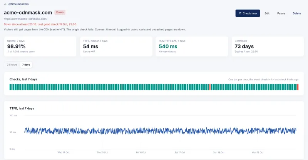Viewport: 308px width, 160px height.
Task: Click the '0 ms' y-axis label
Action: 12,149
